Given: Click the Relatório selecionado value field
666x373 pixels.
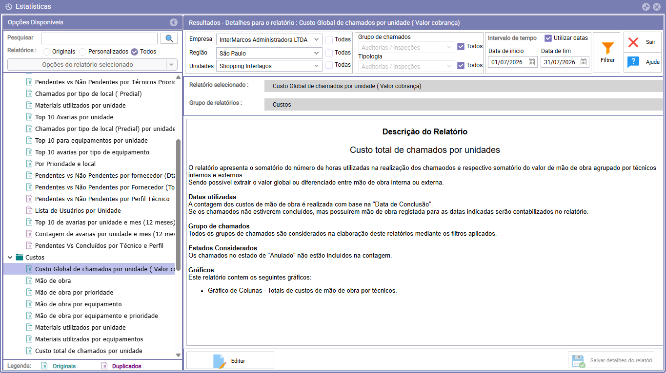Looking at the screenshot, I should (464, 86).
